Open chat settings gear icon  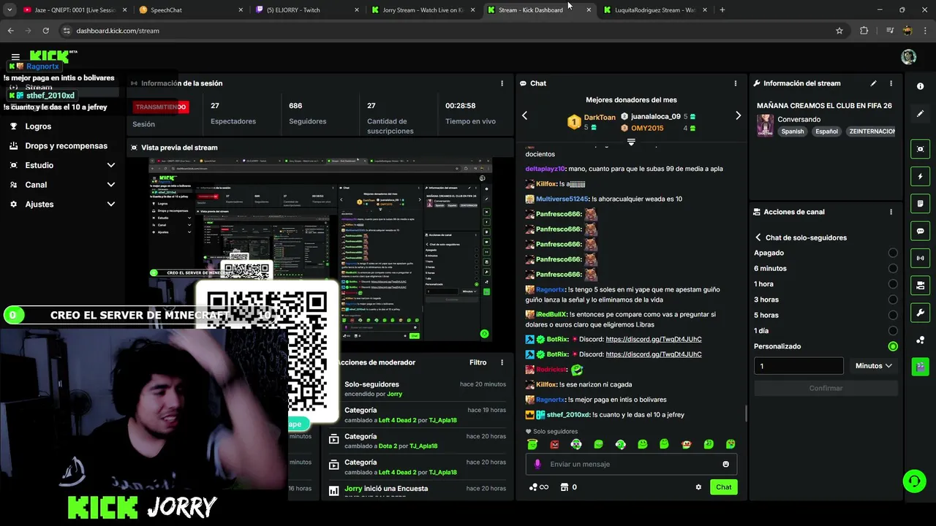point(698,487)
